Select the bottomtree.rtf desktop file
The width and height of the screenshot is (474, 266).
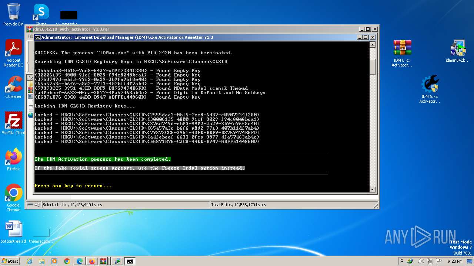click(13, 232)
